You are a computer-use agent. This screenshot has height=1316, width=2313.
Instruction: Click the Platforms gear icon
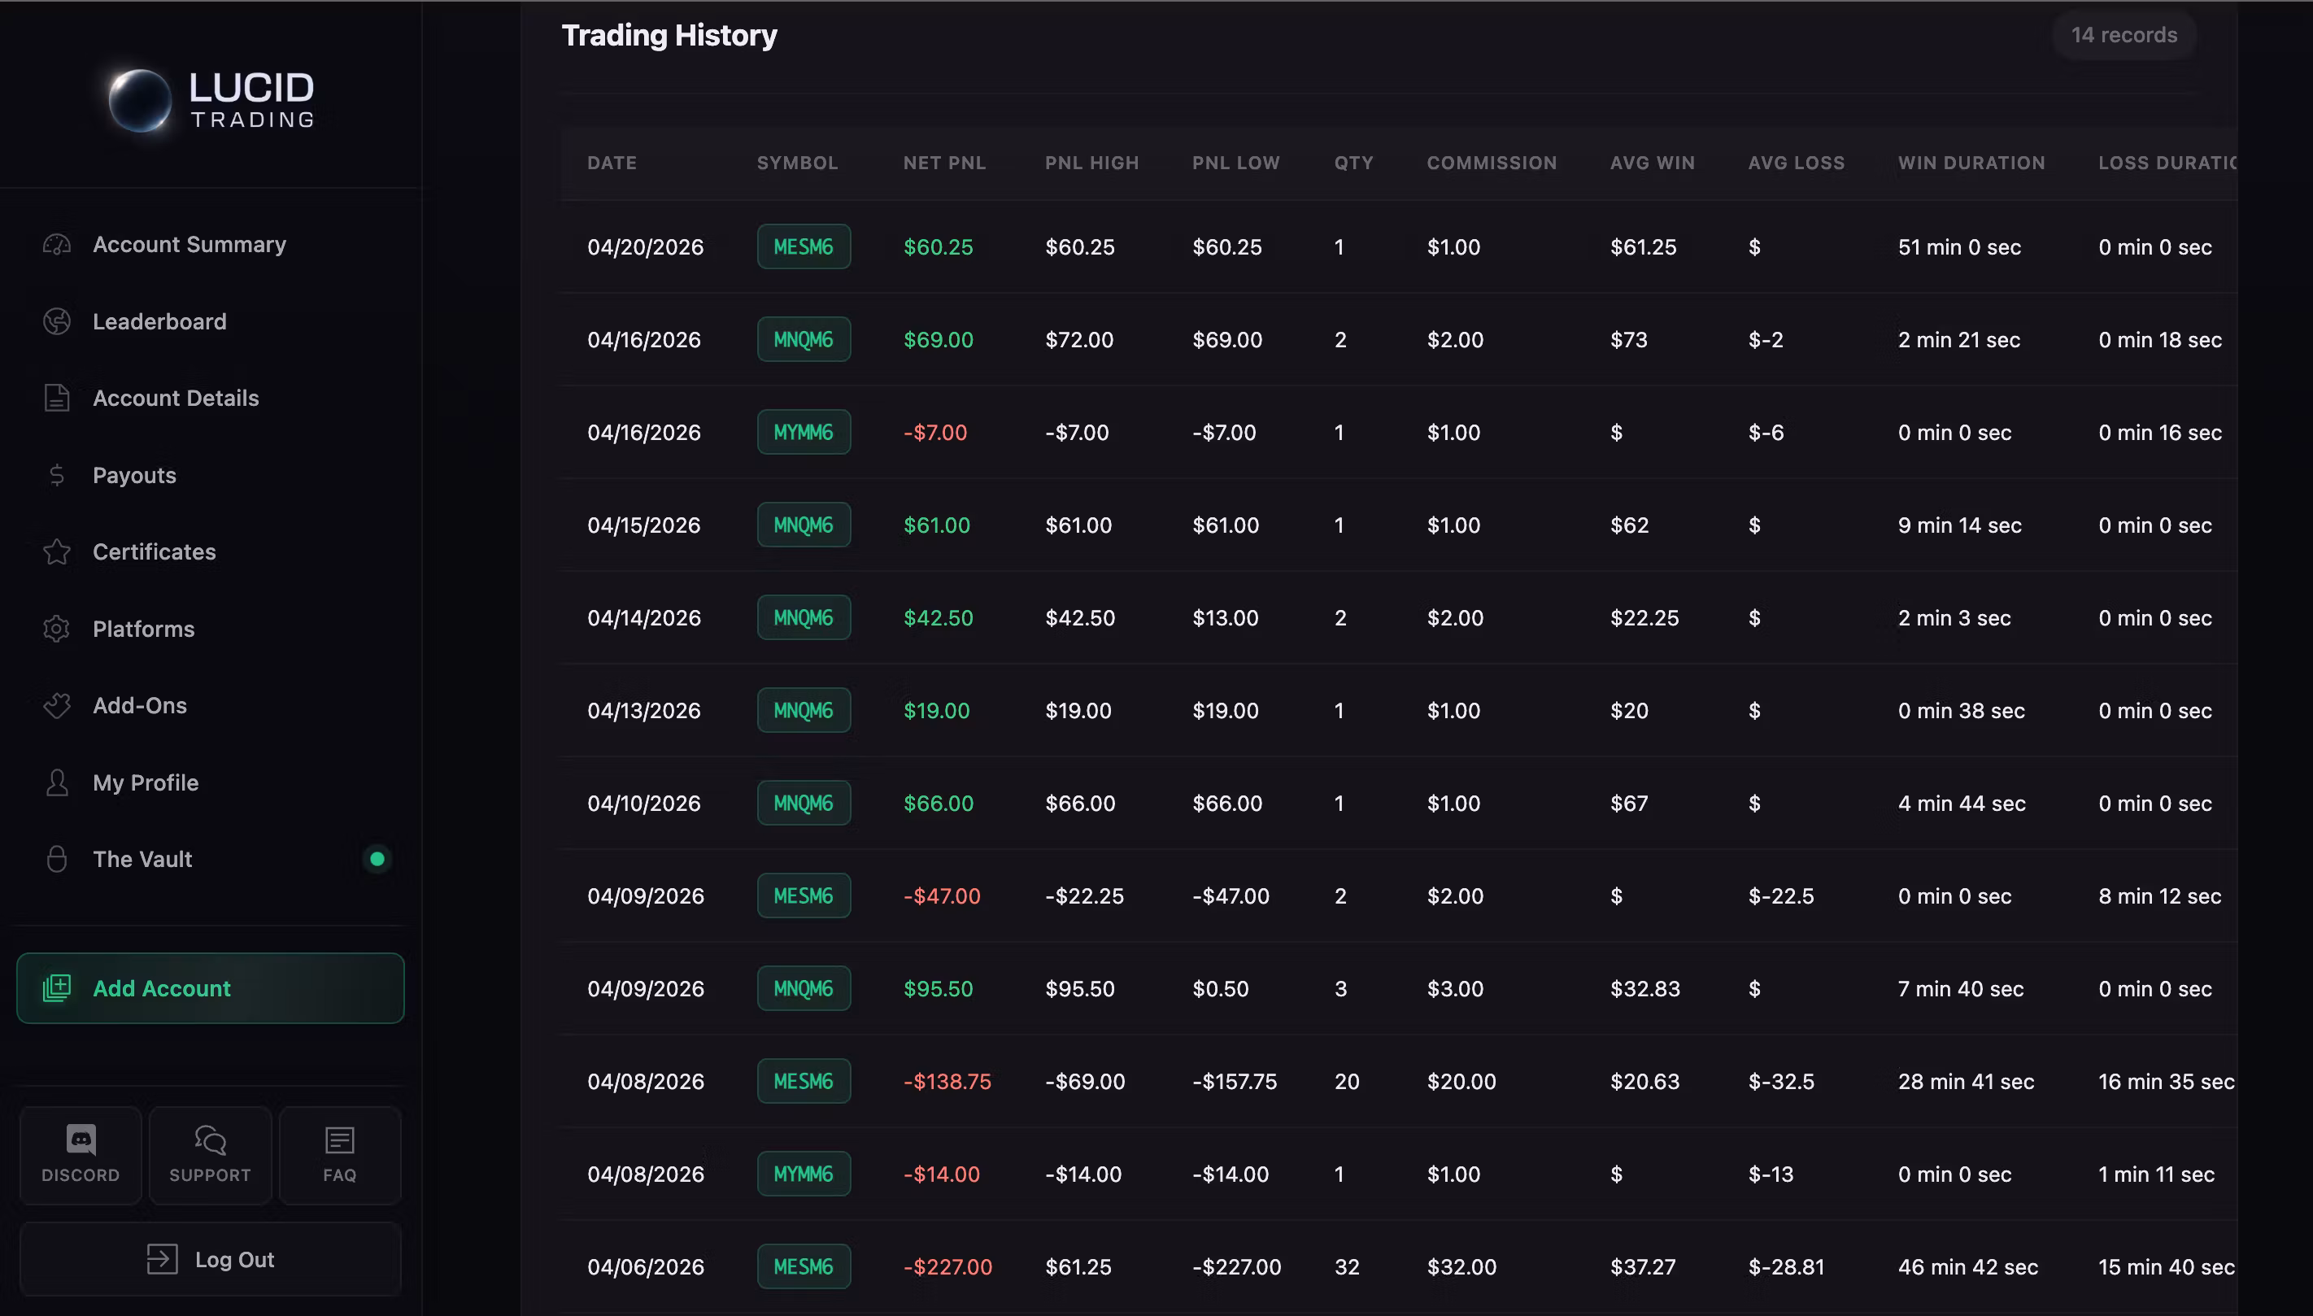[57, 628]
